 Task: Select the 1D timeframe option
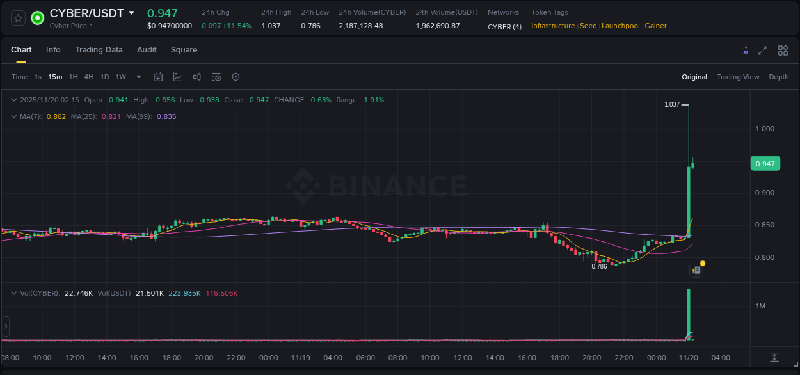point(104,77)
